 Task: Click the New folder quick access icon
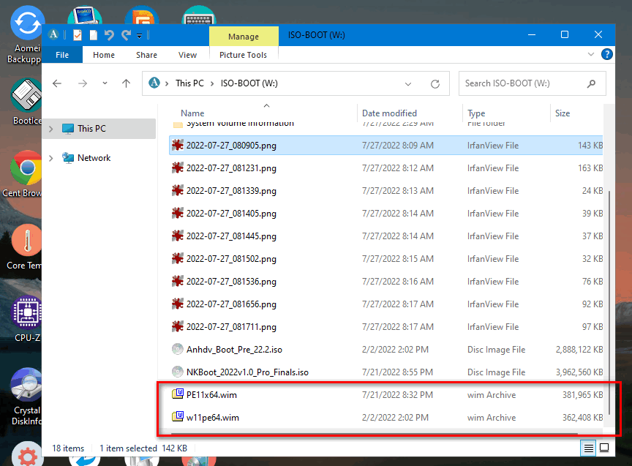(93, 35)
